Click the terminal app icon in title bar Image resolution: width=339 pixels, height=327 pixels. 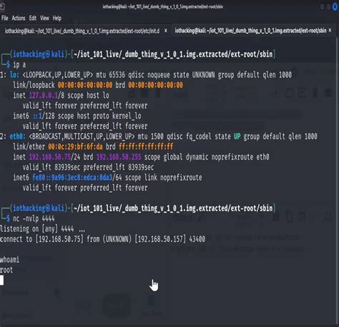(2, 6)
